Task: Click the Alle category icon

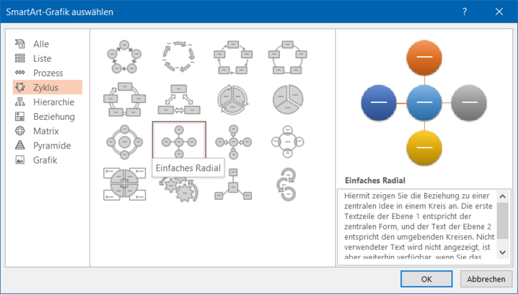Action: 20,44
